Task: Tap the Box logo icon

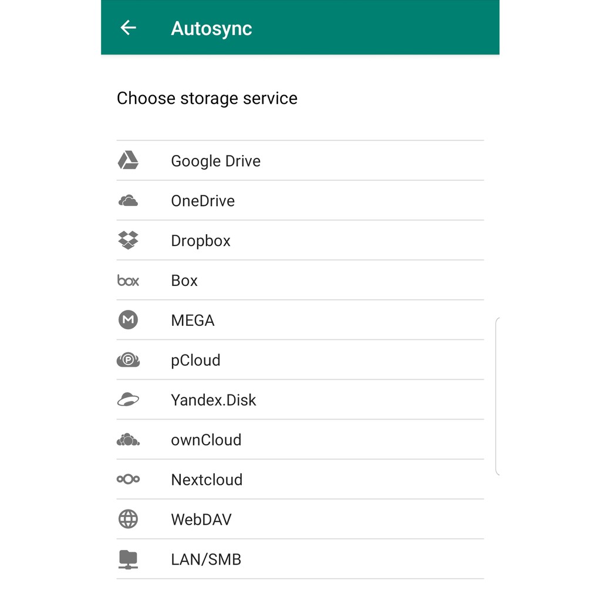Action: (x=128, y=280)
